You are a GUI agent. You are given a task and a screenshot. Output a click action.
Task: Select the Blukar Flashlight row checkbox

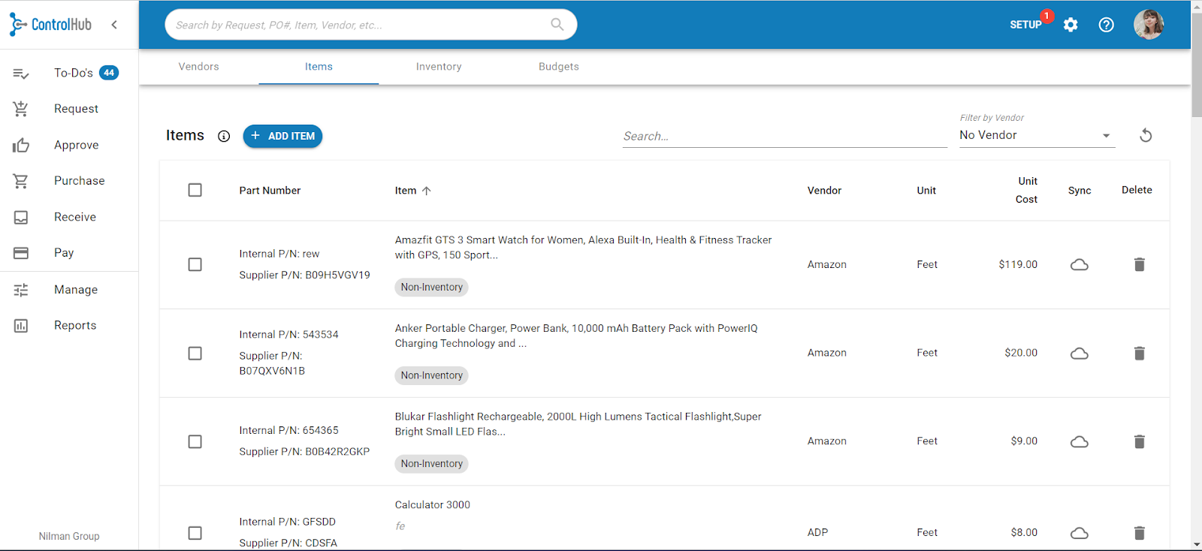[x=195, y=441]
